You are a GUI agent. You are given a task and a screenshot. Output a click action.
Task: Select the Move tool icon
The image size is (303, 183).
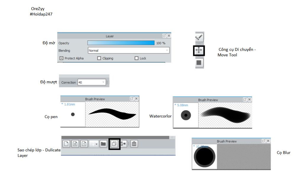199,51
